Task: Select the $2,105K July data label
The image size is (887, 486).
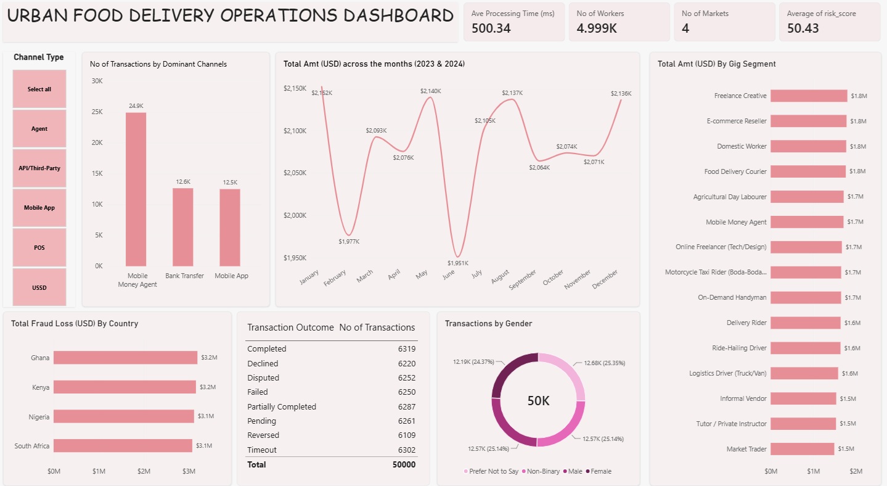Action: pyautogui.click(x=485, y=120)
